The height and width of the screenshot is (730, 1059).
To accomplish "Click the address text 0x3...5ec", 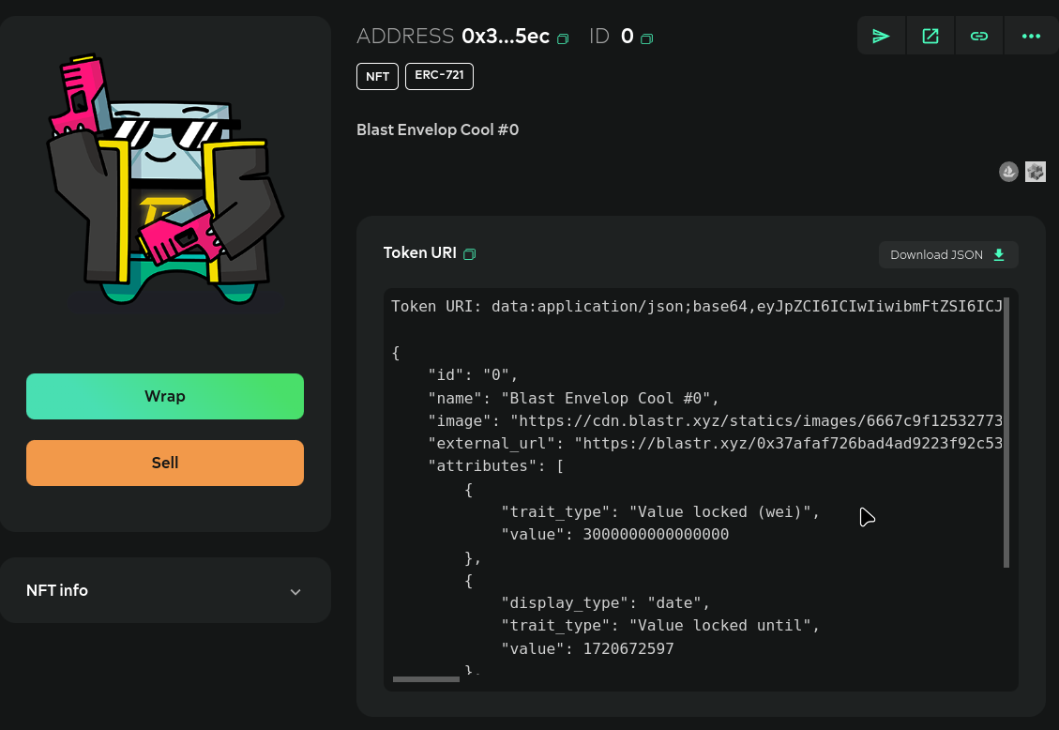I will [506, 36].
